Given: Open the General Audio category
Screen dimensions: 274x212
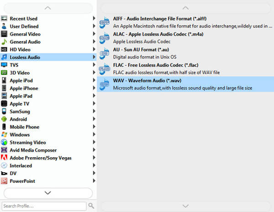Looking at the screenshot, I should [48, 42].
